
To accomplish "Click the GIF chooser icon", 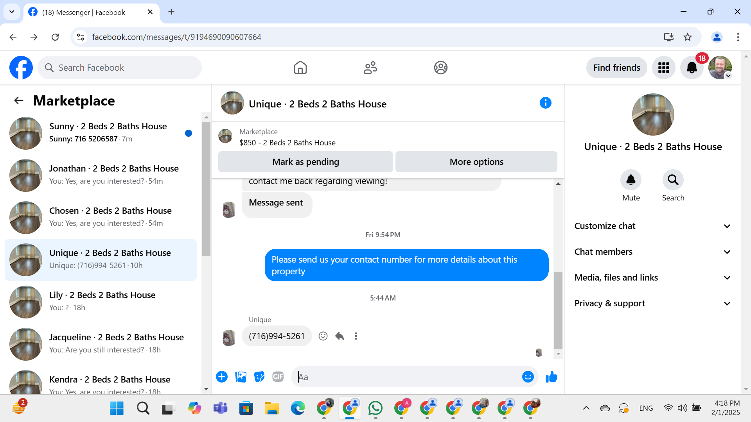I will coord(278,377).
